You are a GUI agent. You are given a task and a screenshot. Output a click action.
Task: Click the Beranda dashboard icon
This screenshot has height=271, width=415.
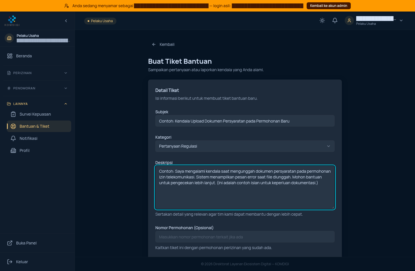click(x=10, y=56)
